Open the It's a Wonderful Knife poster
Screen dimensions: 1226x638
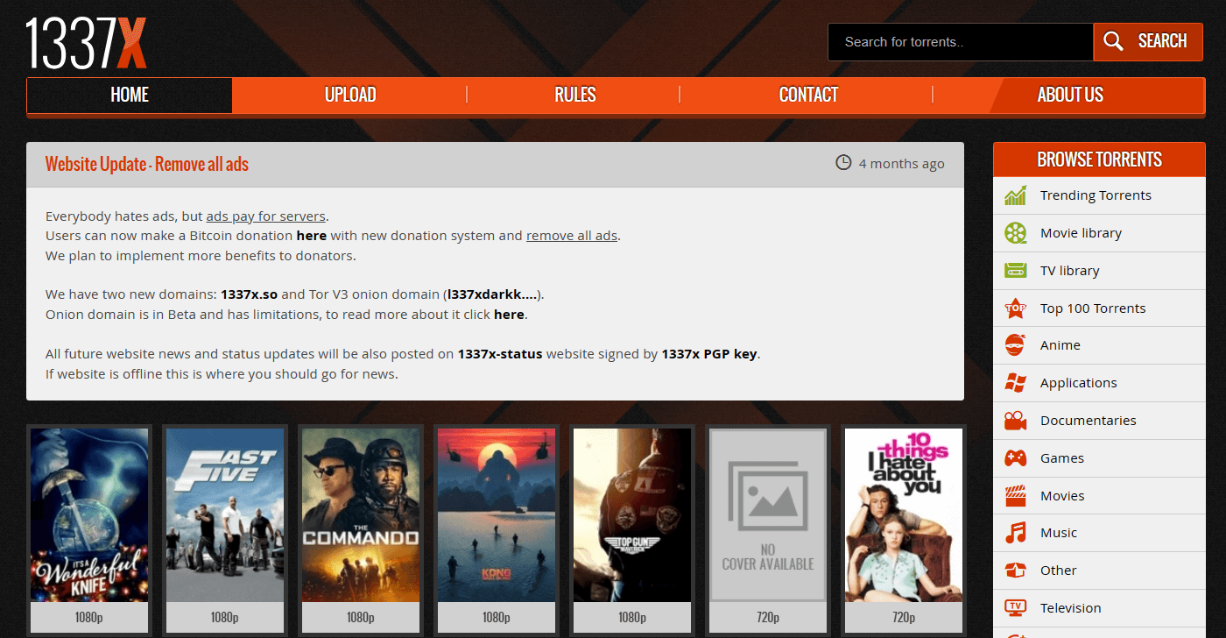(x=89, y=515)
